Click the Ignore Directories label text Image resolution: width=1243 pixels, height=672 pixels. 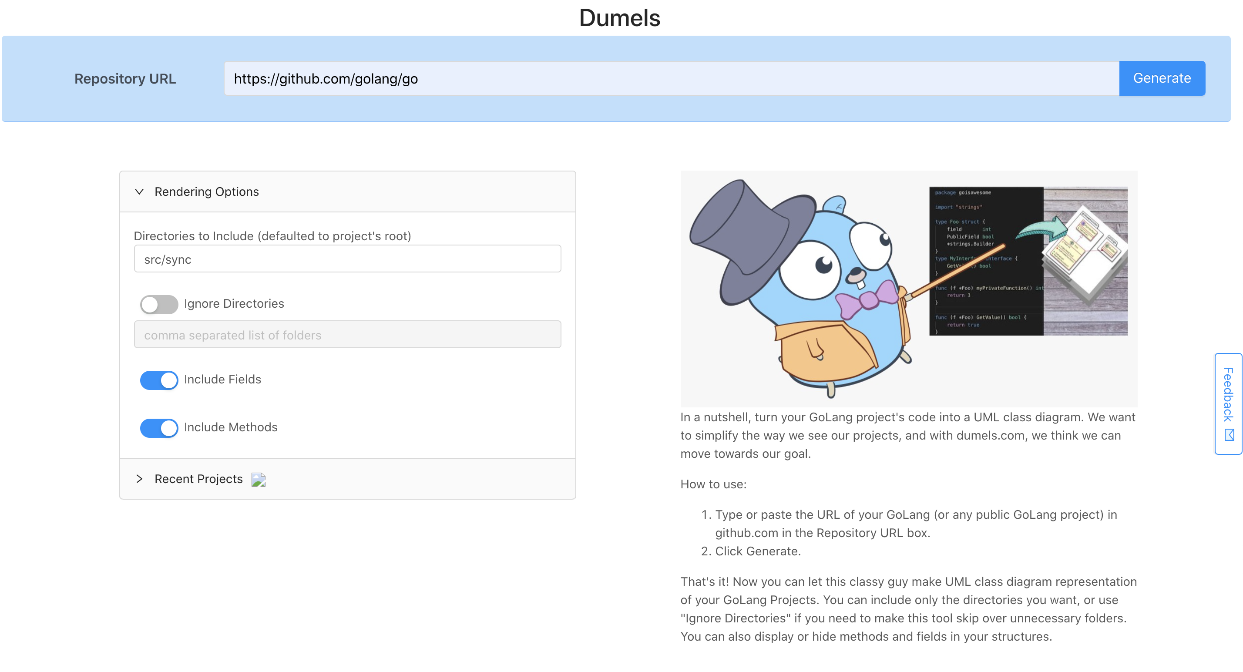(234, 303)
